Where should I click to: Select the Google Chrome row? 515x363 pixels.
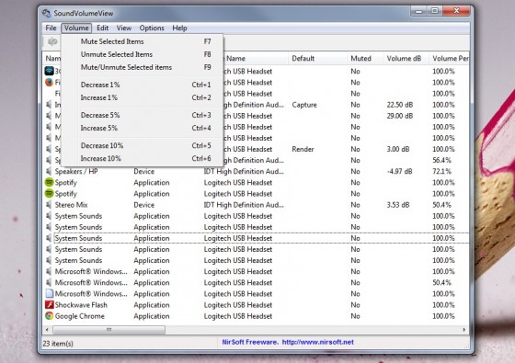point(257,316)
